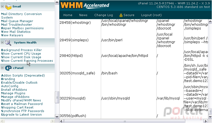This screenshot has width=212, height=123.
Task: Collapse the Email section
Action: (x=2, y=6)
